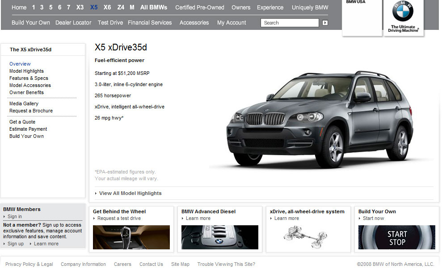Click Sign in under BMW Members
The image size is (442, 273).
click(15, 216)
